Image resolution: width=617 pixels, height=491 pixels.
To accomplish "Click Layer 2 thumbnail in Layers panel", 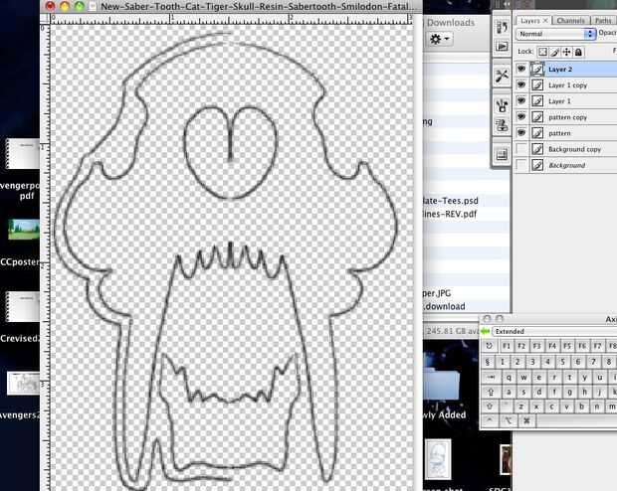I will pyautogui.click(x=537, y=70).
